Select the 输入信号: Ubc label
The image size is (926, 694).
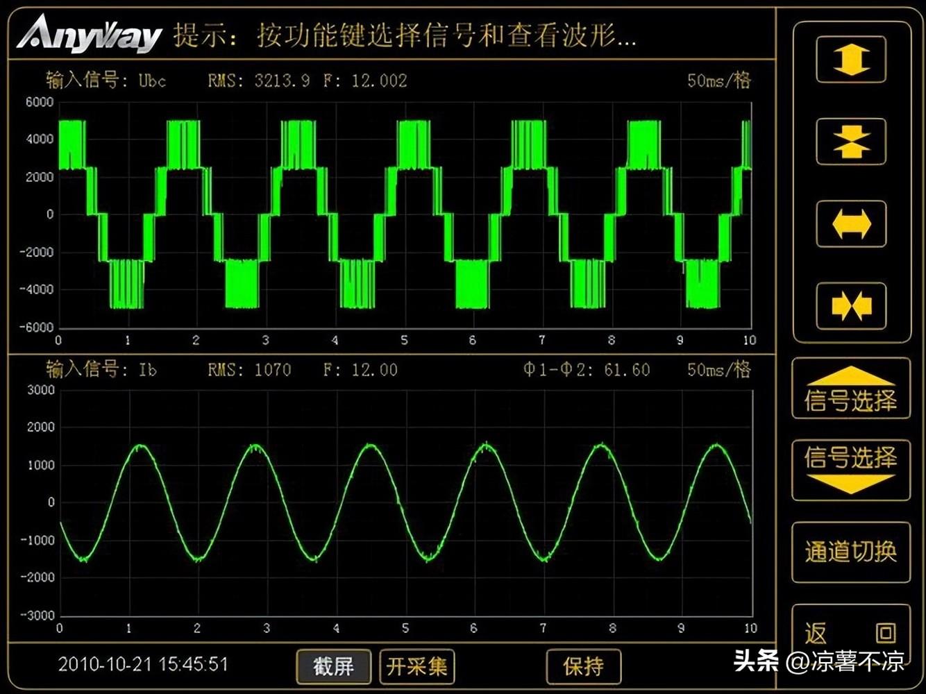tap(106, 81)
